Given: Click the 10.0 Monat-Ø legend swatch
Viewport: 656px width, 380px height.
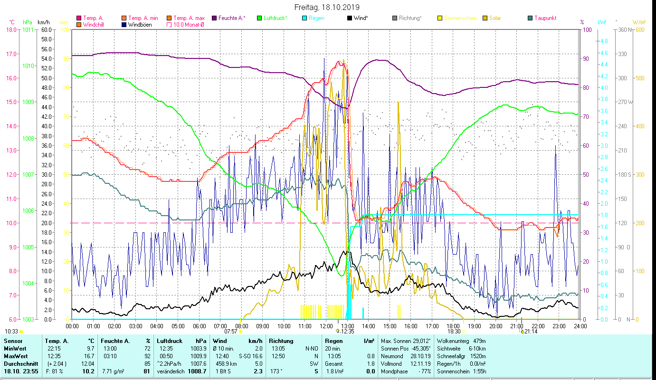Looking at the screenshot, I should coord(169,25).
